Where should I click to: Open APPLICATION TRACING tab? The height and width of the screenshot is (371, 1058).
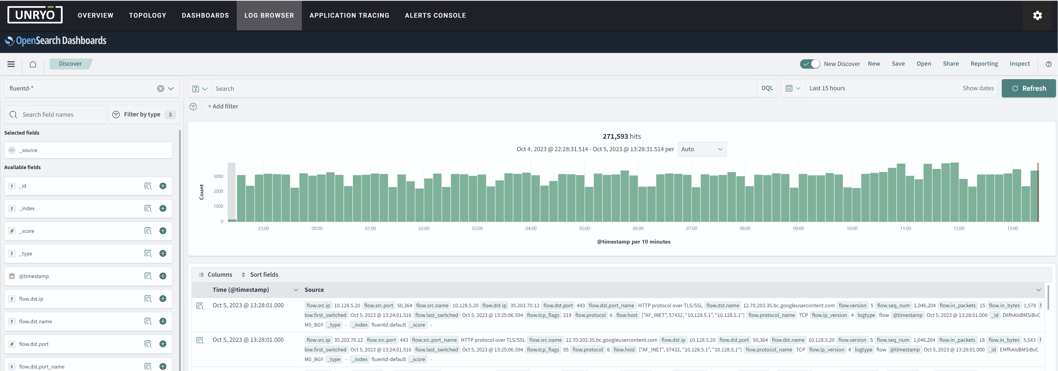pyautogui.click(x=349, y=16)
